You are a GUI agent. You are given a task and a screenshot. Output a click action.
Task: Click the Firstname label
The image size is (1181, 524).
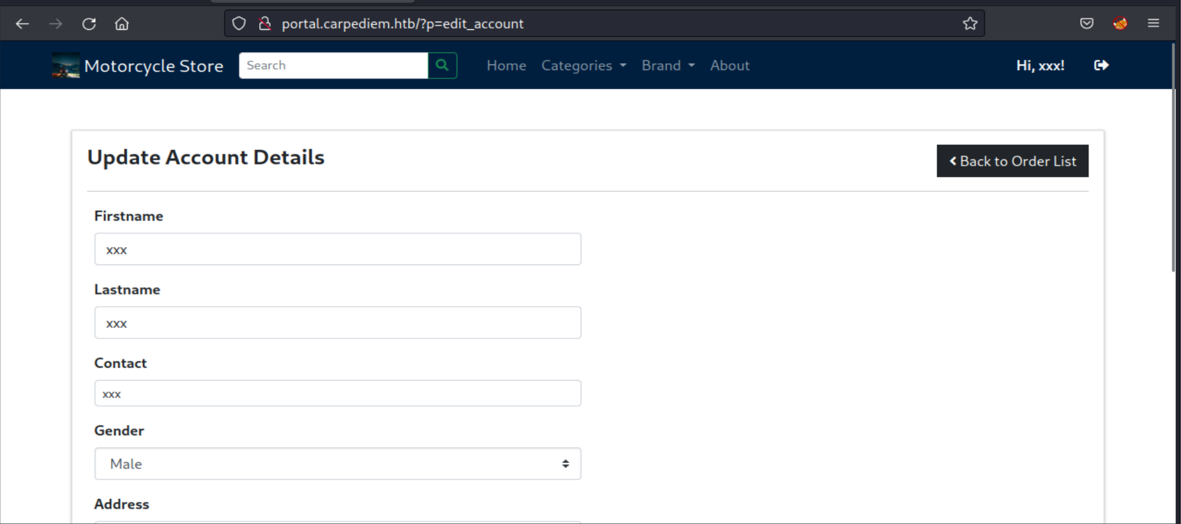128,216
